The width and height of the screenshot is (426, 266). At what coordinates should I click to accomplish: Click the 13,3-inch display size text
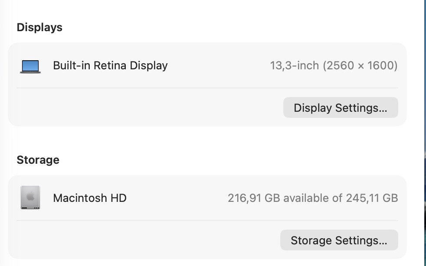click(x=295, y=66)
